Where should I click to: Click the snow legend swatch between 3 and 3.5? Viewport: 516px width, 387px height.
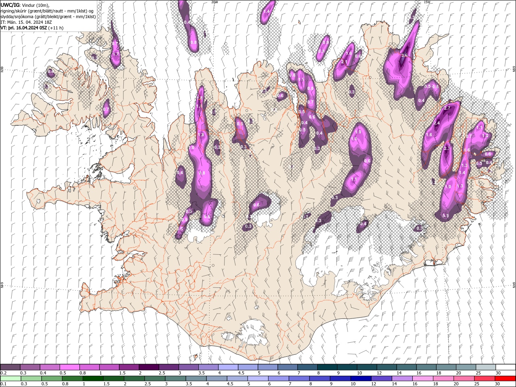189,367
